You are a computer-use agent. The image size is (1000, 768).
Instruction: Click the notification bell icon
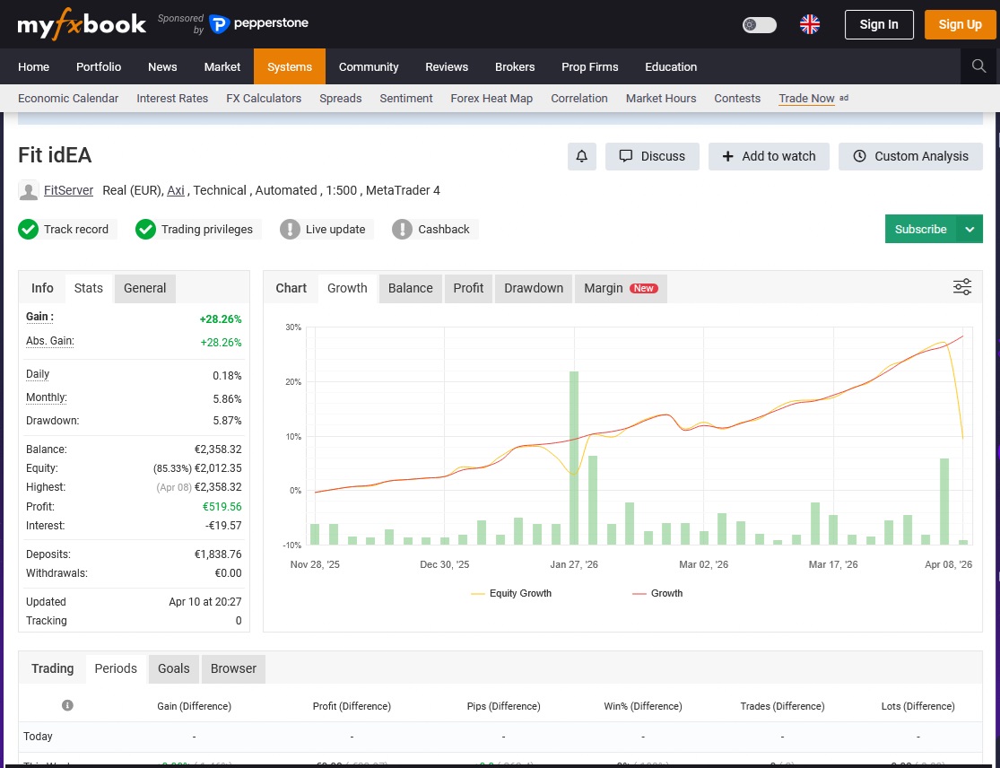tap(582, 156)
